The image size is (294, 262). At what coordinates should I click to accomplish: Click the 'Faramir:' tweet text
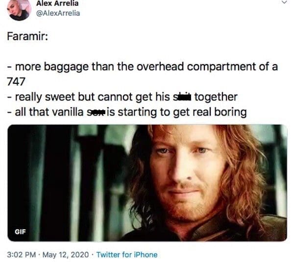point(27,36)
